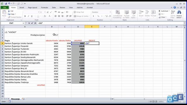Viewport: 187px width, 105px height.
Task: Increase font size with grow font icon
Action: (48, 12)
